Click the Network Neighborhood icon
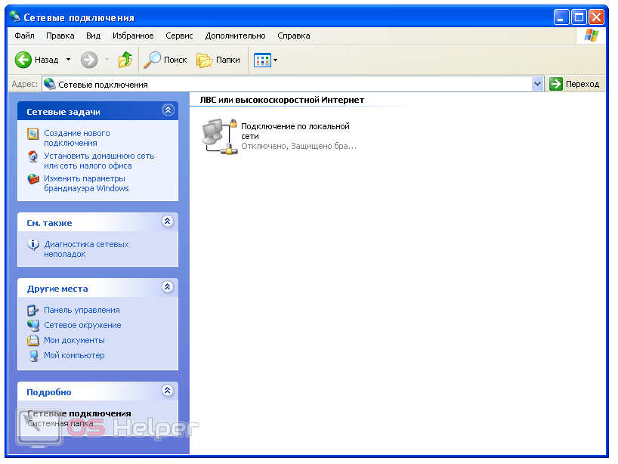 tap(33, 325)
